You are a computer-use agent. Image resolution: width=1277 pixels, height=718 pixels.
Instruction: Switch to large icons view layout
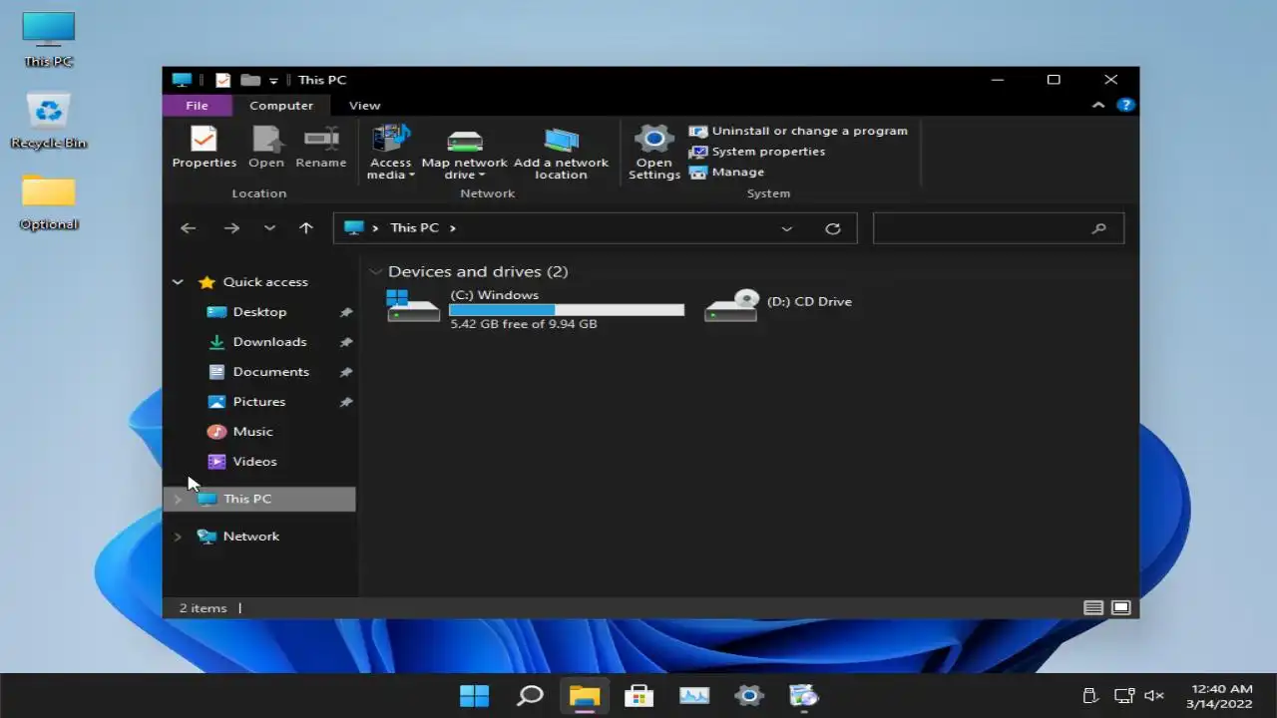coord(1121,608)
